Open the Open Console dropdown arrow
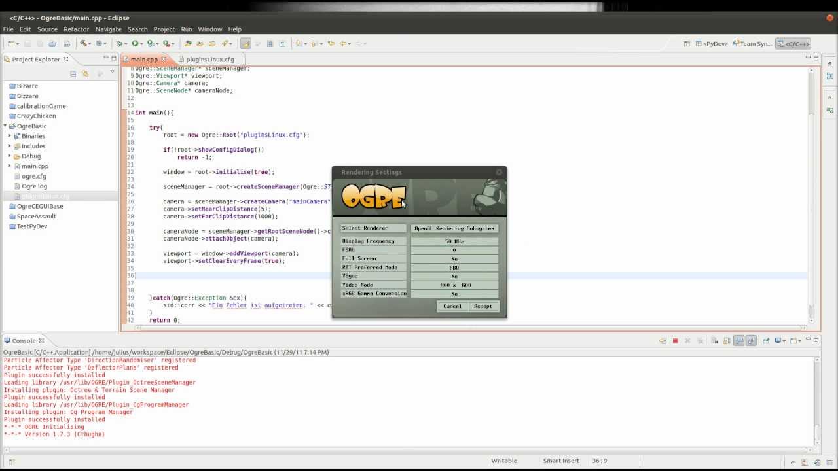This screenshot has width=838, height=471. [x=799, y=341]
